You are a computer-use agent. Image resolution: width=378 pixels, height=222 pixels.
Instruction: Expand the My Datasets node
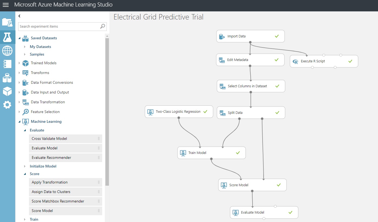pyautogui.click(x=25, y=47)
